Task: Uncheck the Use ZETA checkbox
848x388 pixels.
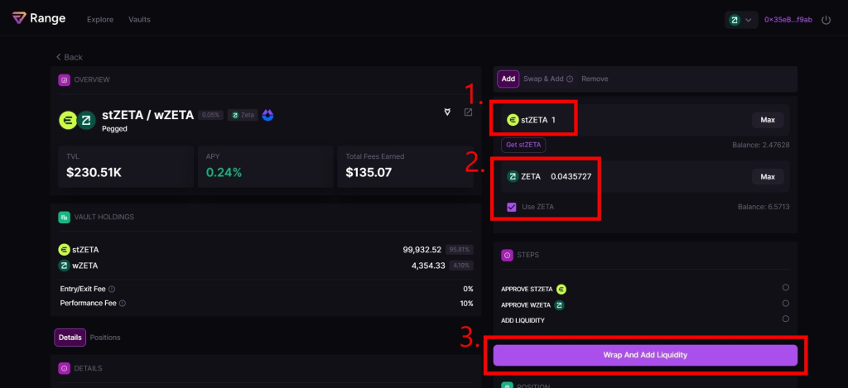Action: point(511,207)
